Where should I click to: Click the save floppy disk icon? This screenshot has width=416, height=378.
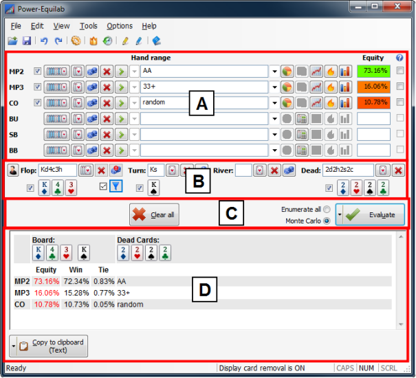click(x=27, y=41)
